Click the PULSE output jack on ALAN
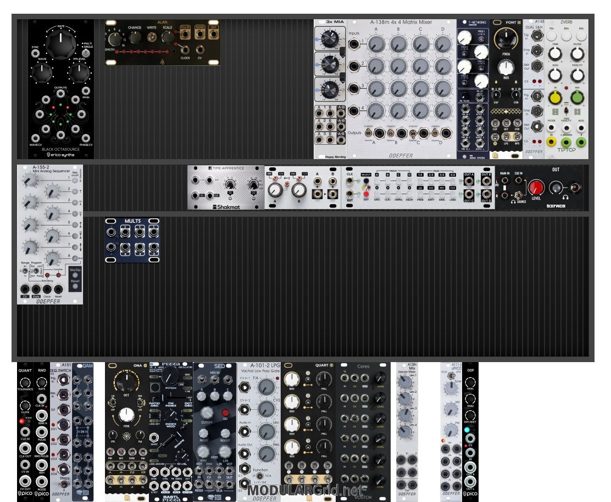 point(185,35)
